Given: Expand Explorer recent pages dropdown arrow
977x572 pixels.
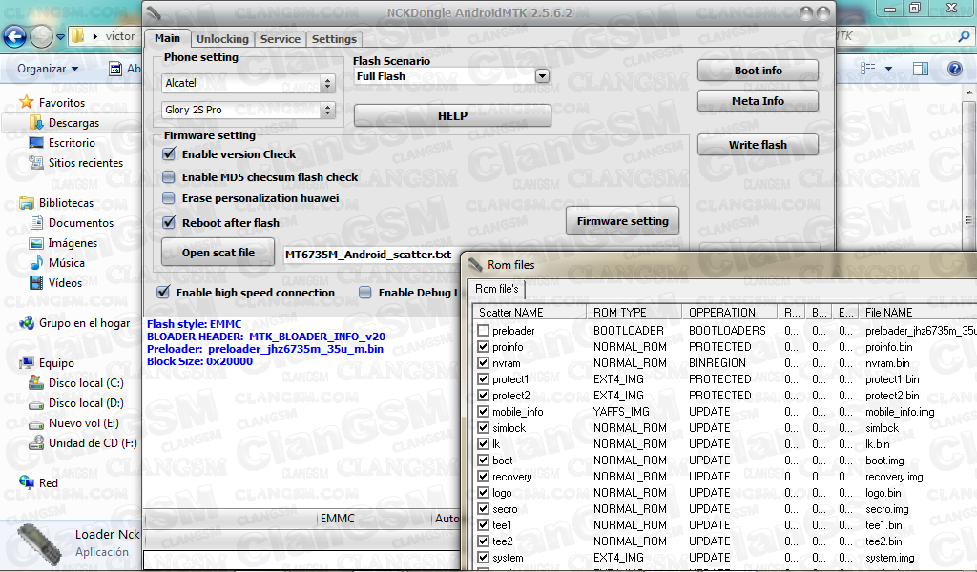Looking at the screenshot, I should pyautogui.click(x=60, y=37).
